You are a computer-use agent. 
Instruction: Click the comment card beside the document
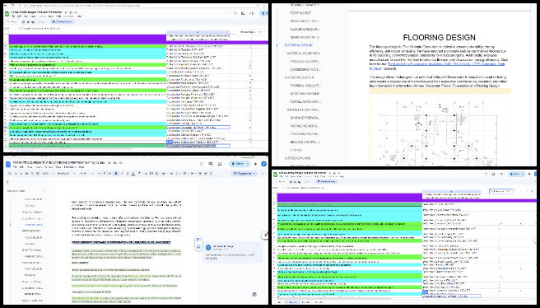point(233,252)
